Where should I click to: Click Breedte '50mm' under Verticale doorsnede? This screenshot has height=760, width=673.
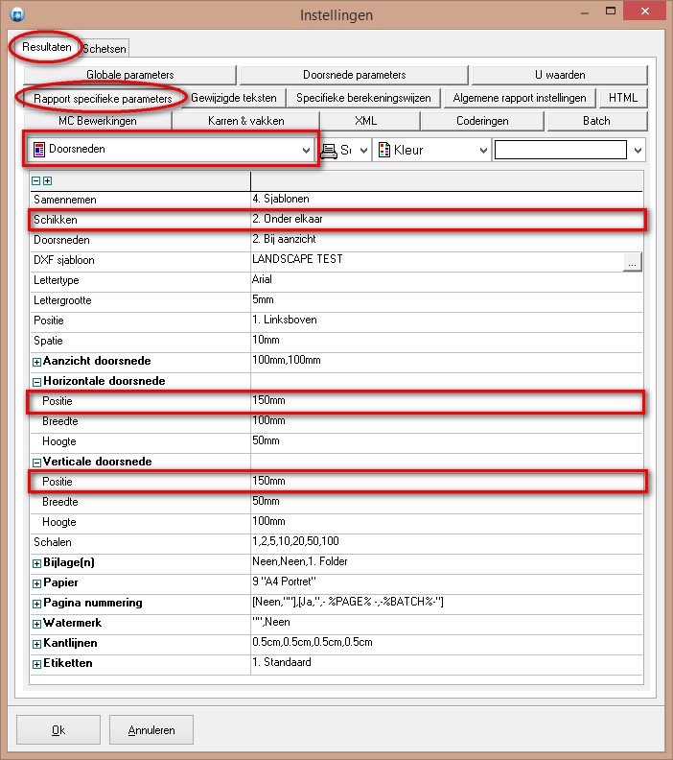(x=266, y=501)
